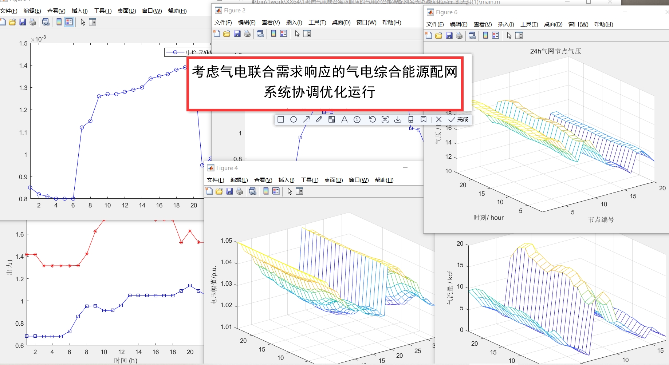Image resolution: width=669 pixels, height=365 pixels.
Task: Save Figure 4 using the floppy disk icon
Action: point(229,191)
